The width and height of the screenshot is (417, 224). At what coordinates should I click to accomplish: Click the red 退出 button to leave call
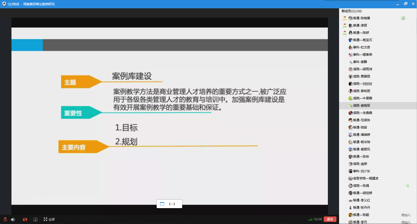(x=330, y=219)
